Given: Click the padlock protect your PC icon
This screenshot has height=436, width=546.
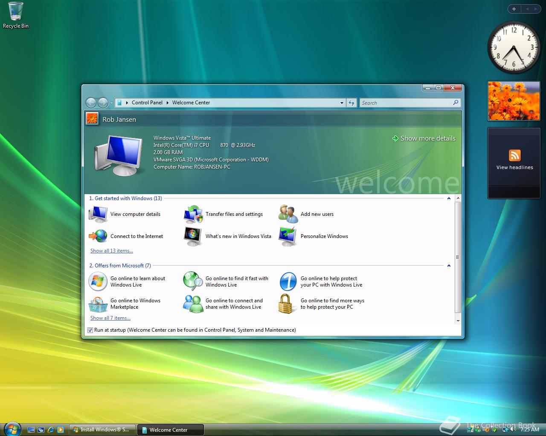Looking at the screenshot, I should (x=287, y=304).
